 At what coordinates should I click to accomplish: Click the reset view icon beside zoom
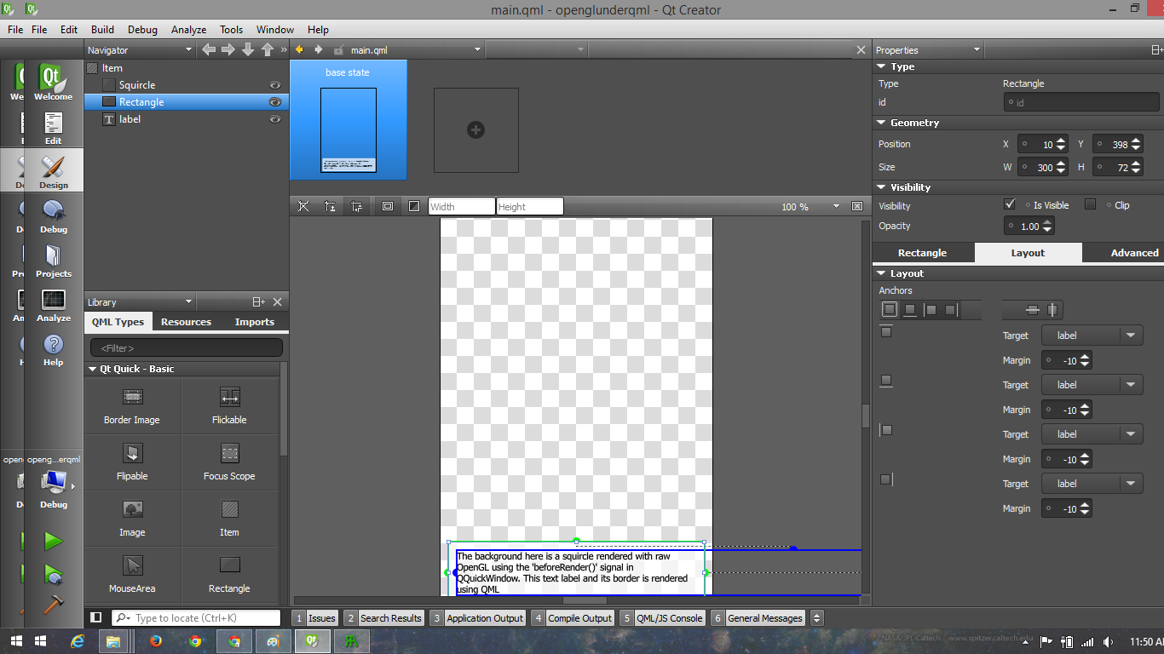click(858, 206)
